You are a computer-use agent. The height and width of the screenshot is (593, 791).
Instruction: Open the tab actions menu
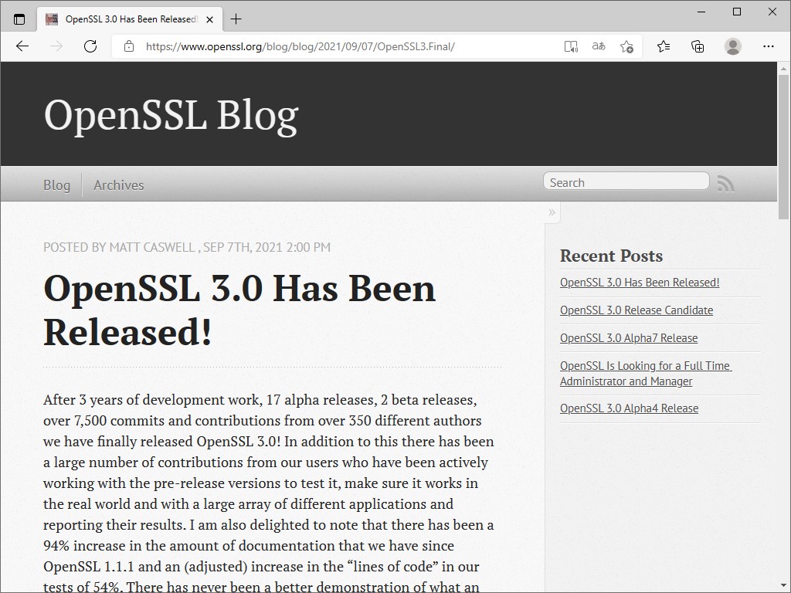[19, 19]
